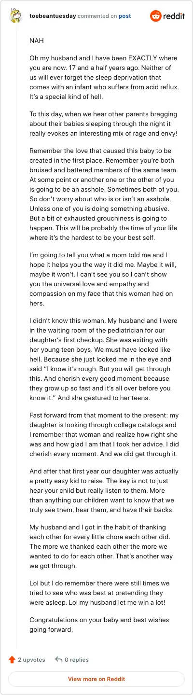Open toebeantuesday's avatar image
The height and width of the screenshot is (695, 193).
coord(16,16)
